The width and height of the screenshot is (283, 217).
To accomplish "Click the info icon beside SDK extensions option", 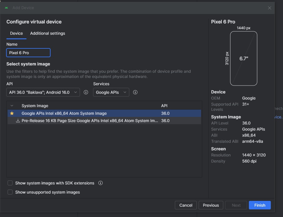I will click(101, 183).
